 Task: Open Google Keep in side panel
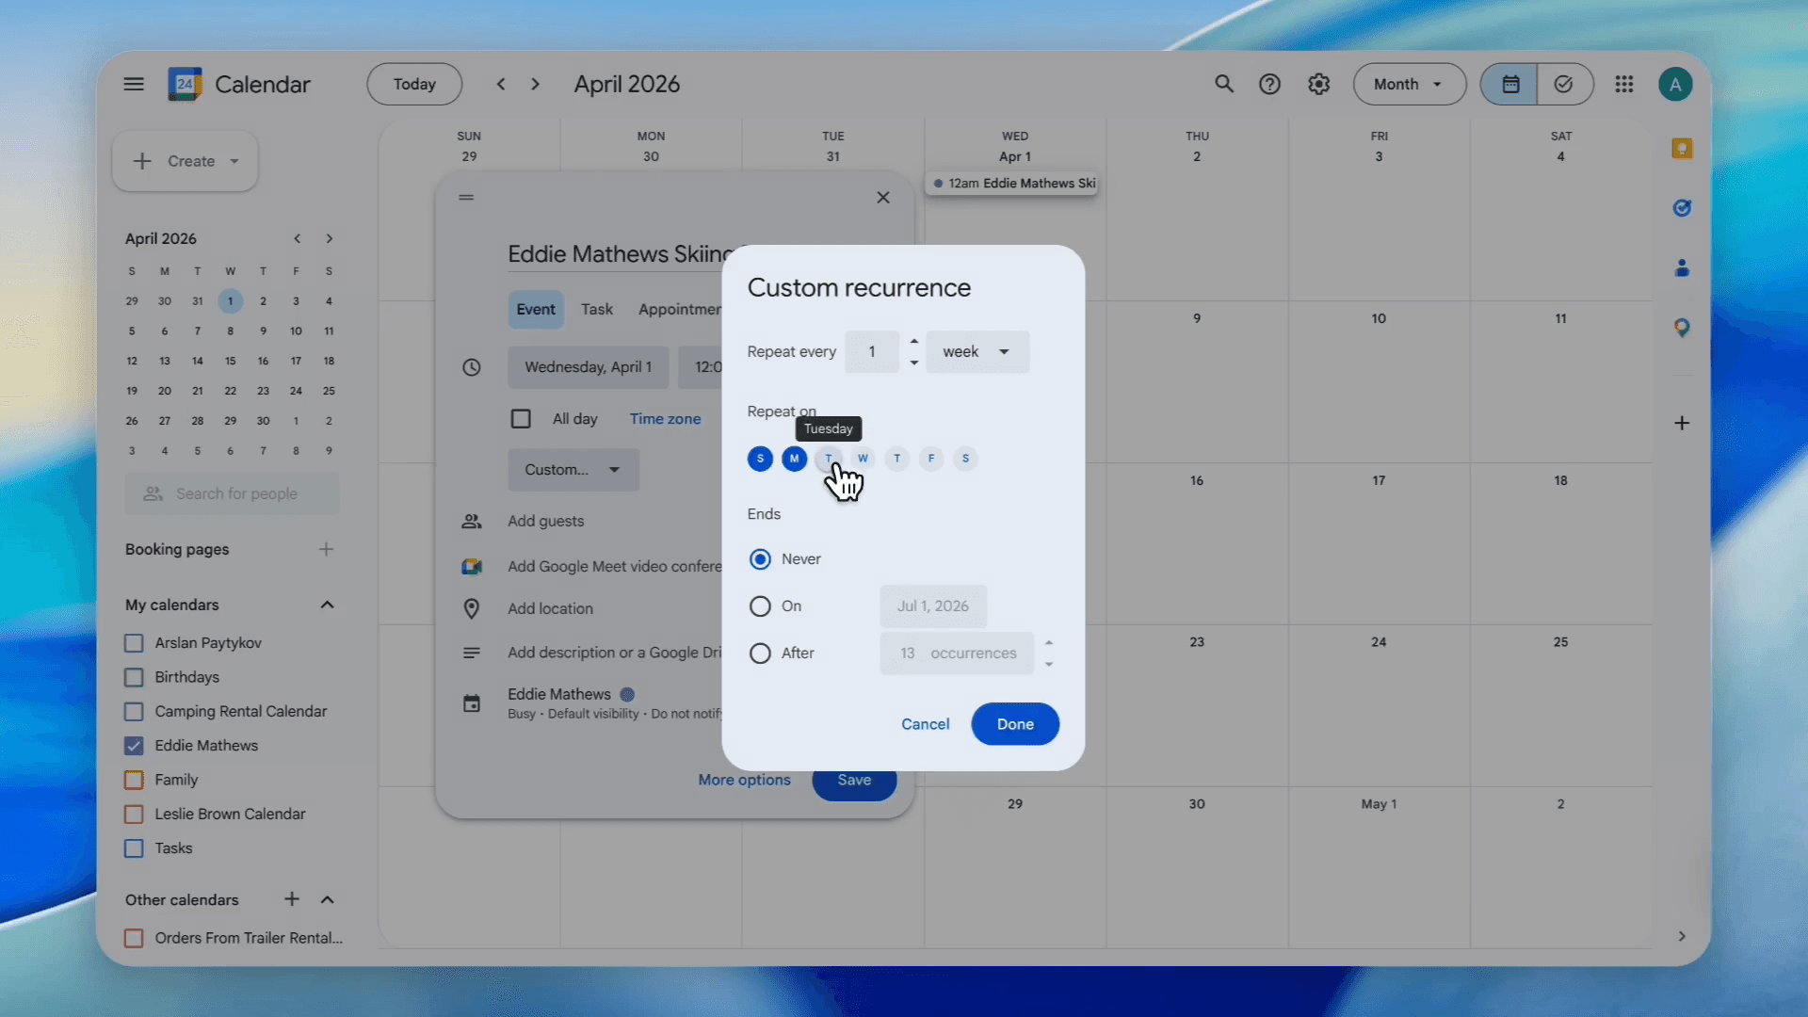click(x=1682, y=148)
